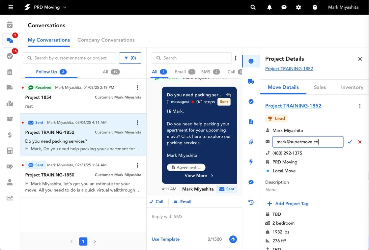Open options menu for Project 1854 conversation
Image resolution: width=369 pixels, height=250 pixels.
click(137, 88)
